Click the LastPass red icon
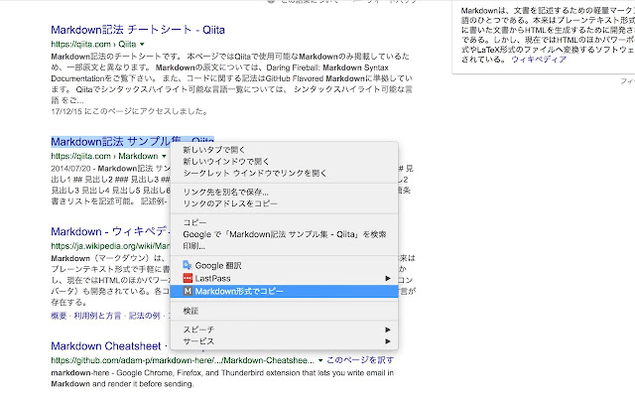 click(188, 278)
